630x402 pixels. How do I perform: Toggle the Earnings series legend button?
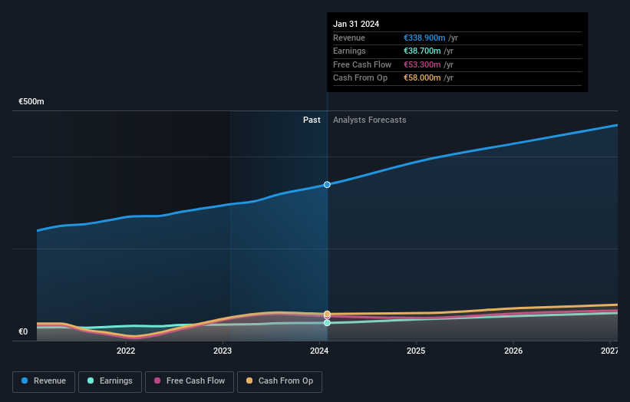point(110,381)
